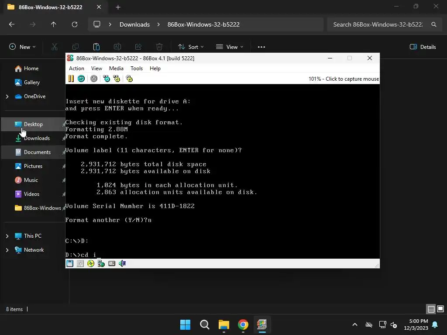Select Network in the sidebar
This screenshot has width=447, height=335.
point(34,250)
